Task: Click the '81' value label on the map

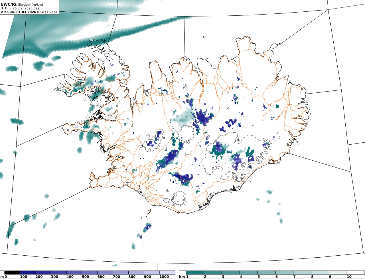Action: pyautogui.click(x=183, y=181)
